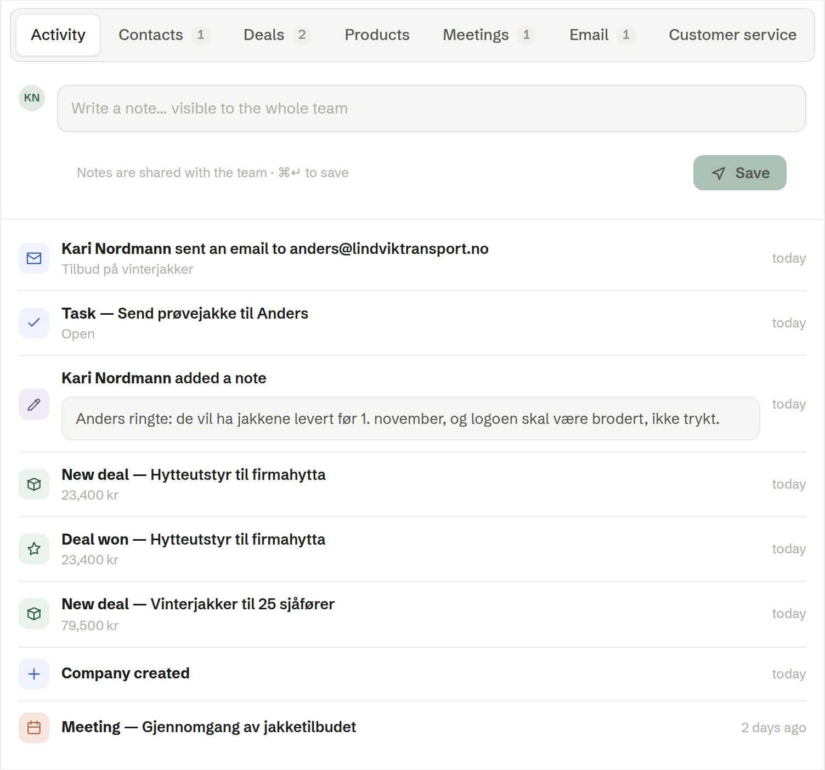Click the box icon for New deal Vinterjakker
Viewport: 825px width, 770px height.
(x=34, y=614)
